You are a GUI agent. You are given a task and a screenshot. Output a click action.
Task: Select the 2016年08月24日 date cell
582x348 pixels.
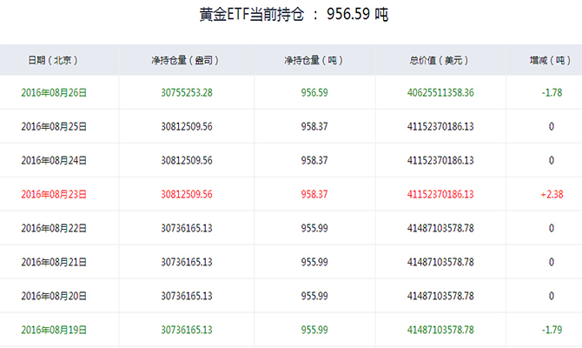[54, 160]
